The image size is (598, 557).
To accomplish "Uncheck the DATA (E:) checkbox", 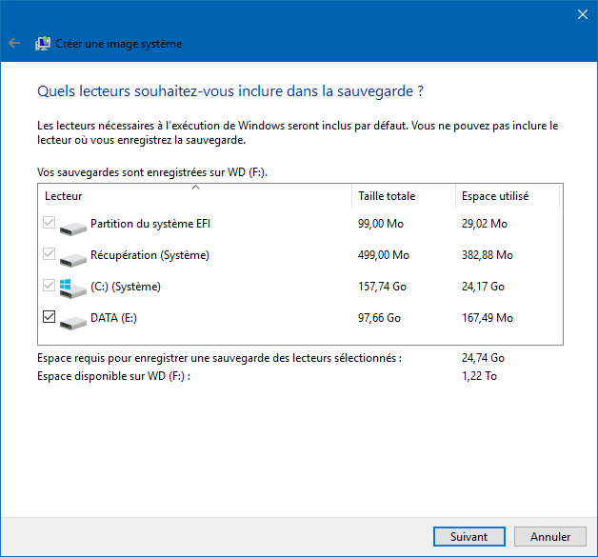I will (50, 316).
